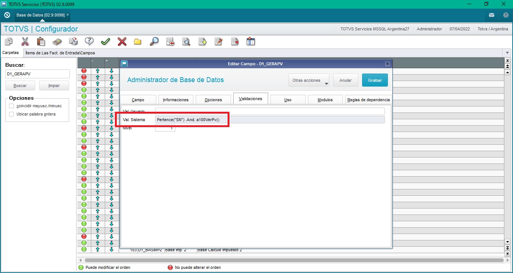Click the Totvs / Argentina label
Viewport: 513px width, 273px height.
(x=492, y=29)
